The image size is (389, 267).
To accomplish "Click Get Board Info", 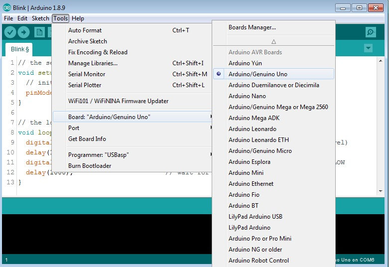I will click(x=132, y=138).
